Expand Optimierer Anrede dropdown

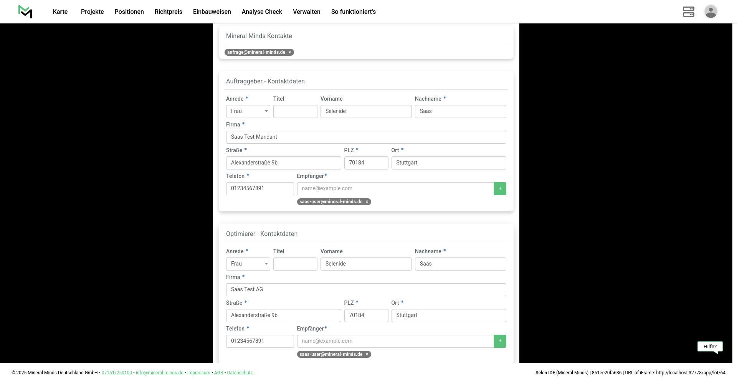tap(248, 264)
